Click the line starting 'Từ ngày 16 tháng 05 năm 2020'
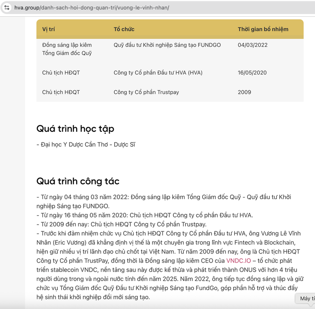Screen dimensions: 315x309 (144, 215)
